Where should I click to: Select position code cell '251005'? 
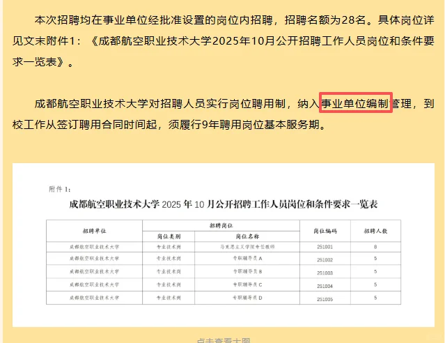[x=325, y=299]
